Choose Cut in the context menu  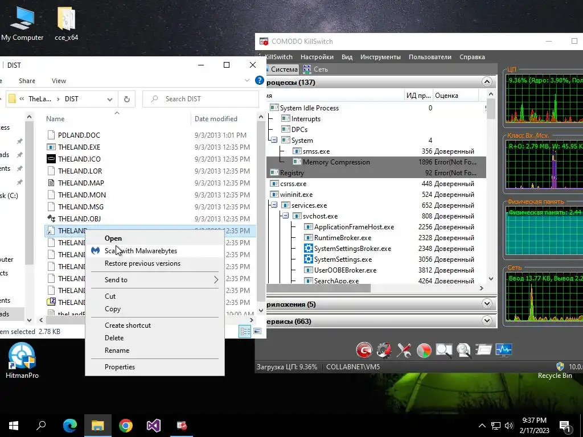coord(155,296)
